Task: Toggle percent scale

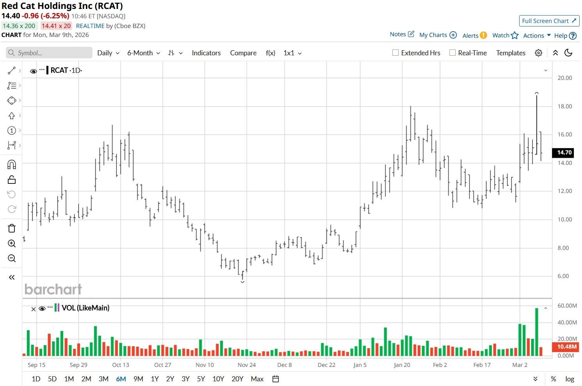Action: tap(553, 379)
